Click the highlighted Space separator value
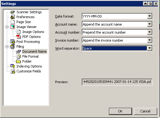Image resolution: width=160 pixels, height=118 pixels. click(x=115, y=48)
